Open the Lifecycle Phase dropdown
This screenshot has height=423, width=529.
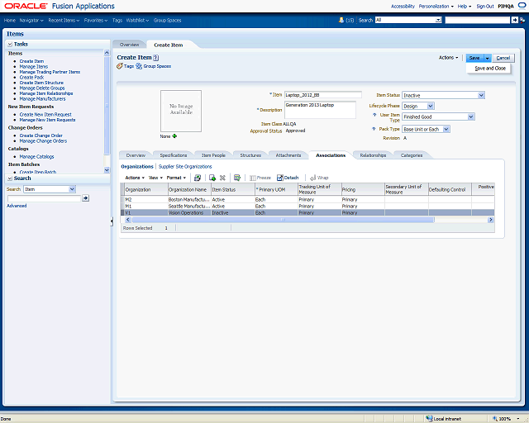pyautogui.click(x=431, y=106)
